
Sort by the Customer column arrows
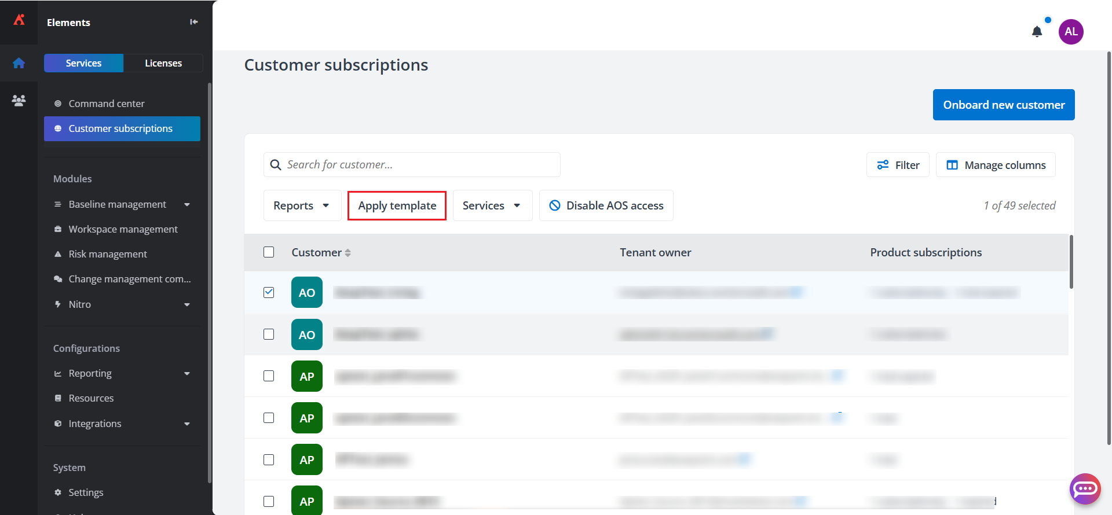(x=348, y=253)
